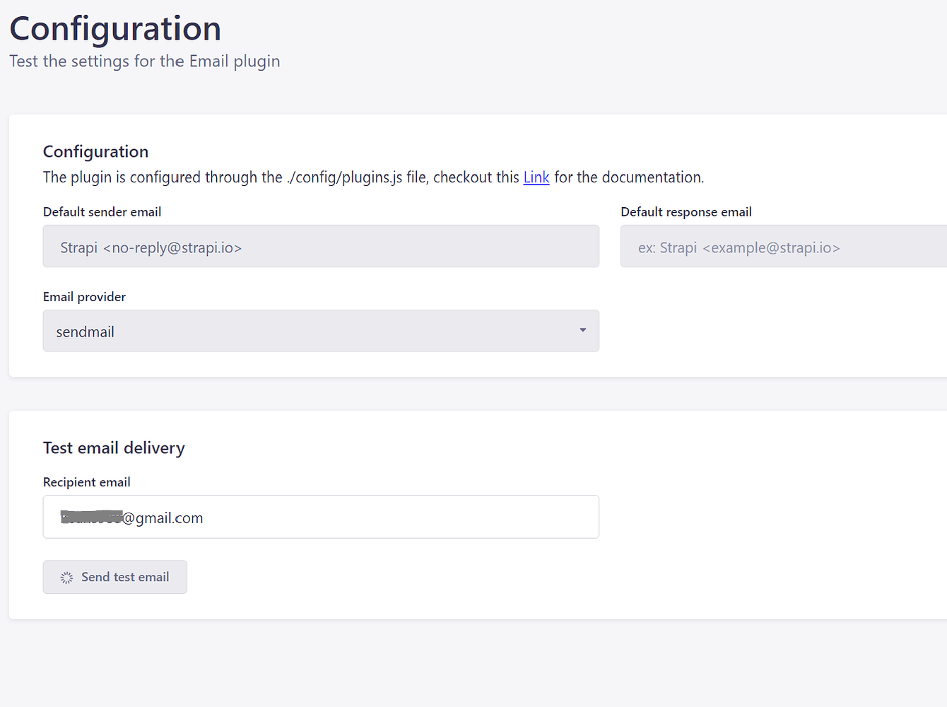Click the Email plugin settings subtitle
Viewport: 947px width, 707px height.
pyautogui.click(x=144, y=61)
